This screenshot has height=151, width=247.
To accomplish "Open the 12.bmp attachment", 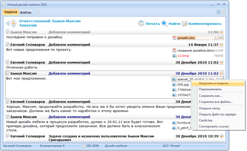I will point(183,56).
